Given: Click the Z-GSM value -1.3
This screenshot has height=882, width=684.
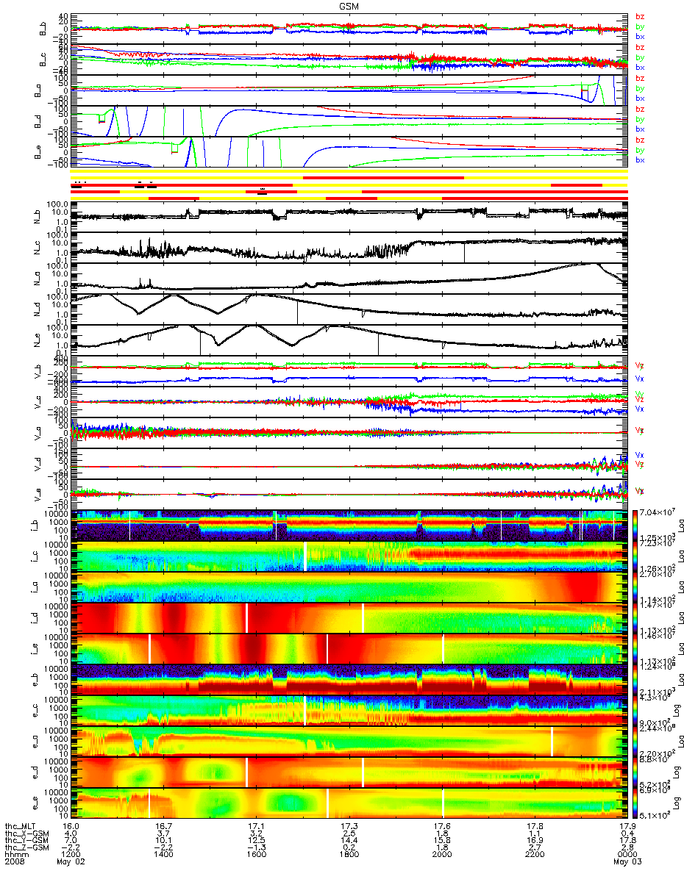Looking at the screenshot, I should (256, 847).
